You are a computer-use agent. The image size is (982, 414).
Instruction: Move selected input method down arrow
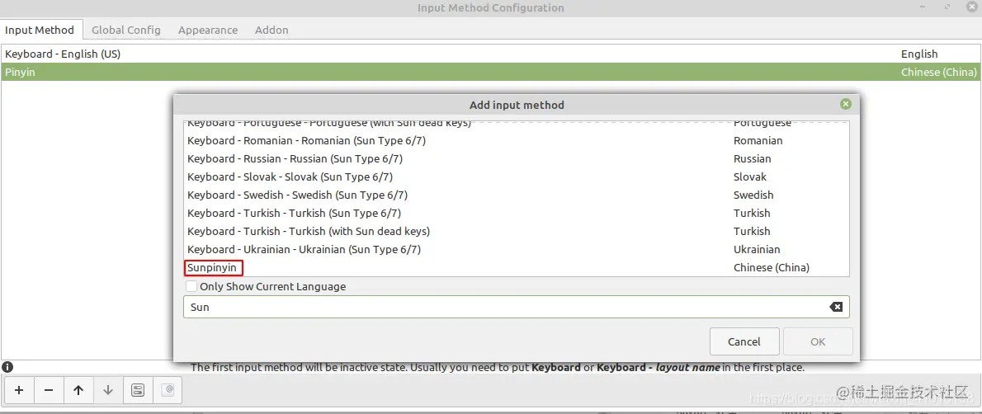click(108, 390)
